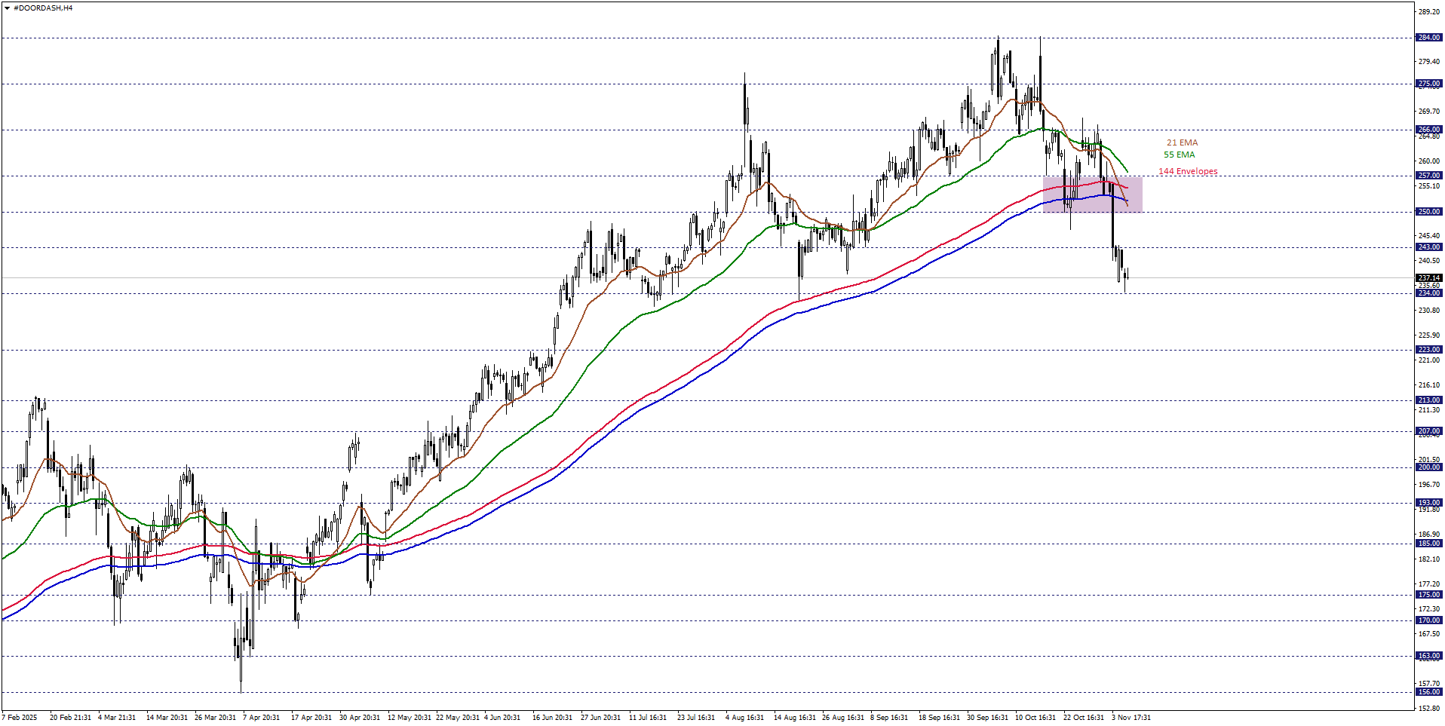Select the 55 EMA text label
Viewport: 1445px width, 726px height.
1179,155
